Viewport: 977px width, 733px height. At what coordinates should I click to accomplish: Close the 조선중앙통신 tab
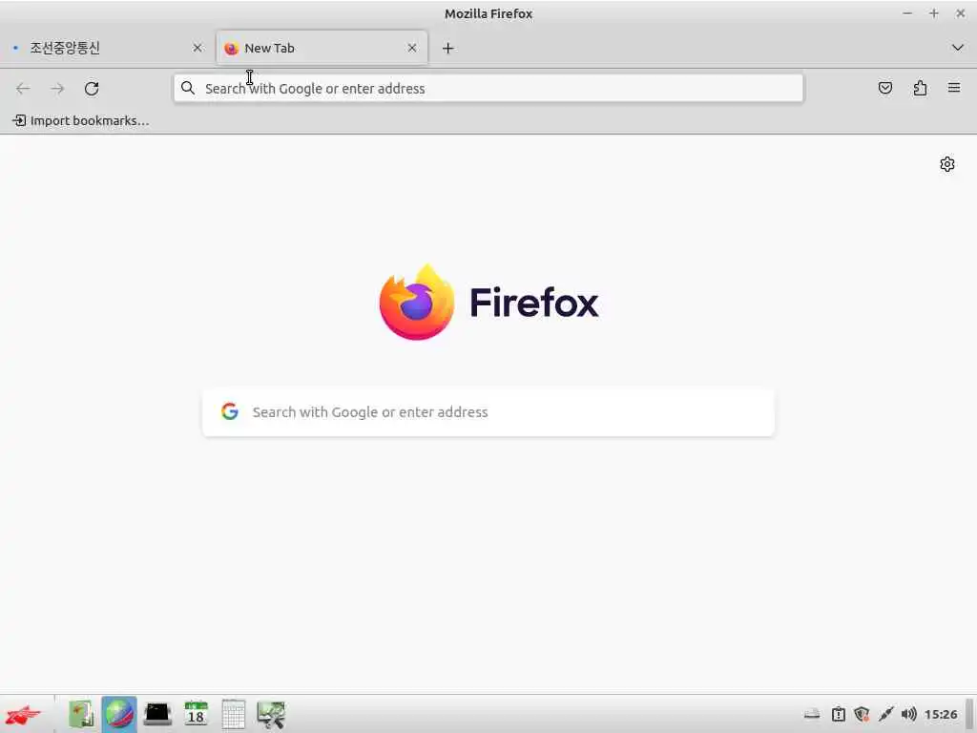pyautogui.click(x=197, y=48)
